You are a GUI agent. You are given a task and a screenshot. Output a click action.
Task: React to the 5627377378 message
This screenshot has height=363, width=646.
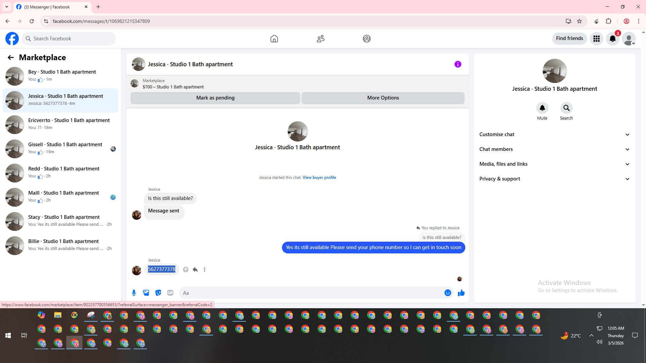pyautogui.click(x=186, y=270)
